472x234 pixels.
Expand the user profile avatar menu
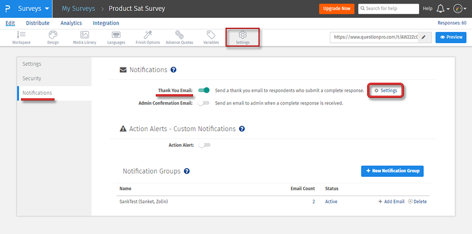pos(460,9)
